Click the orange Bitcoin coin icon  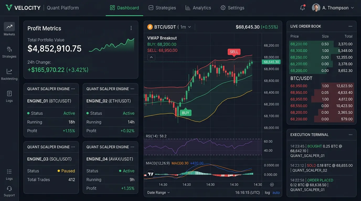[150, 27]
